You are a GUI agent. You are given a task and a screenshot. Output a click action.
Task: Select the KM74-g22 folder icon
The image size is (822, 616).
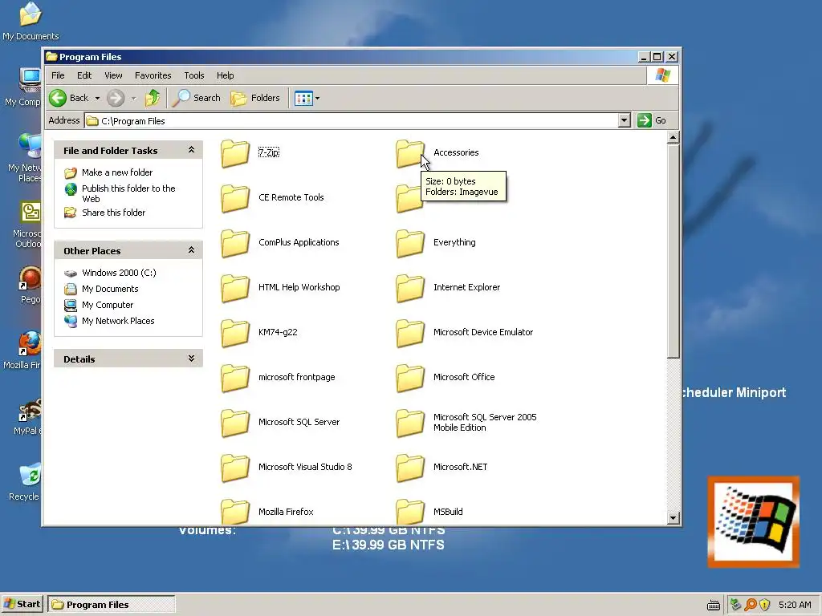tap(235, 333)
